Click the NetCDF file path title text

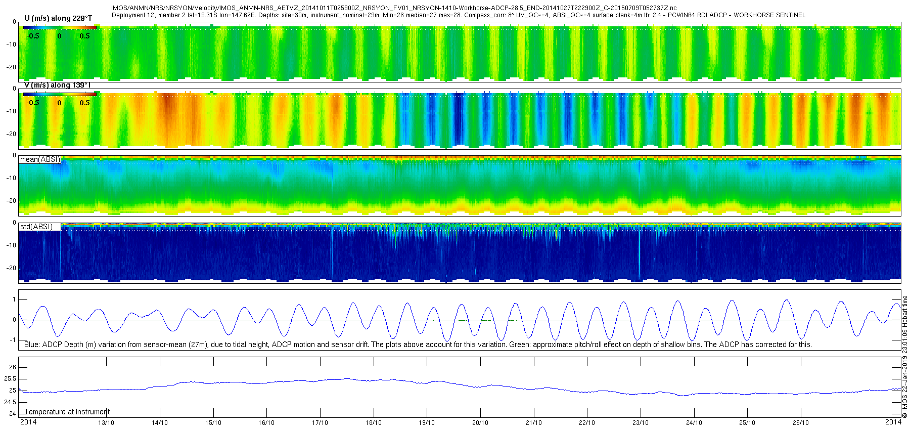point(394,9)
